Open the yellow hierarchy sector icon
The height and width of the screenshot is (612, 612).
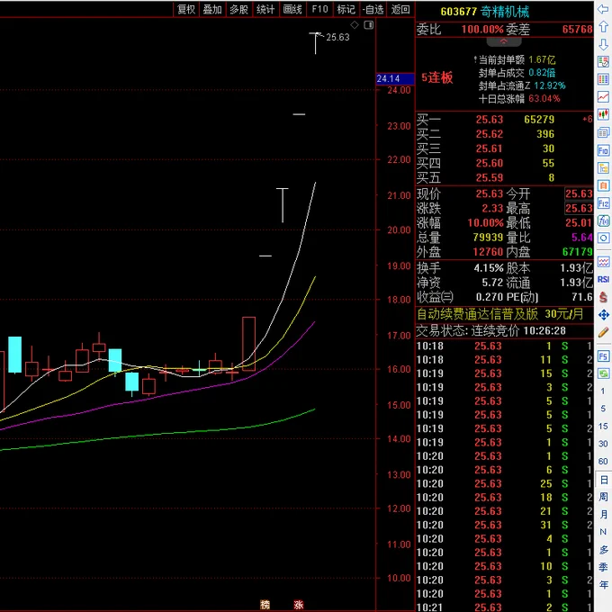tap(603, 168)
